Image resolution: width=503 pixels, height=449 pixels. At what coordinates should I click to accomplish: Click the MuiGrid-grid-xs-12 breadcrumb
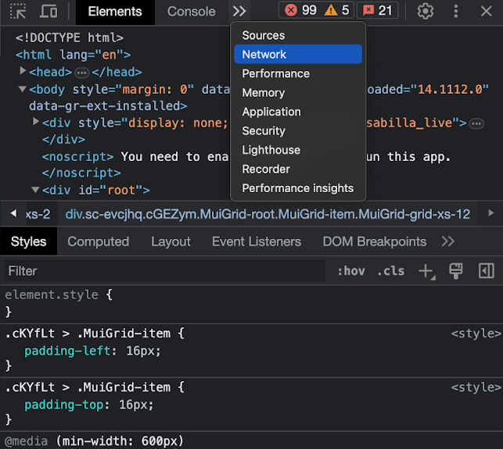coord(268,214)
